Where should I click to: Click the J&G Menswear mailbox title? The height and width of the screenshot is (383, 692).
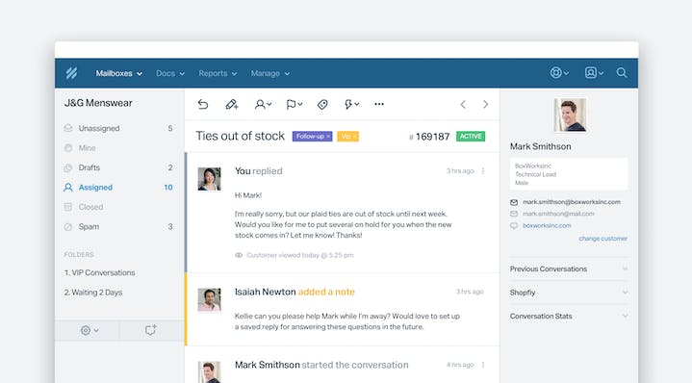(x=98, y=103)
